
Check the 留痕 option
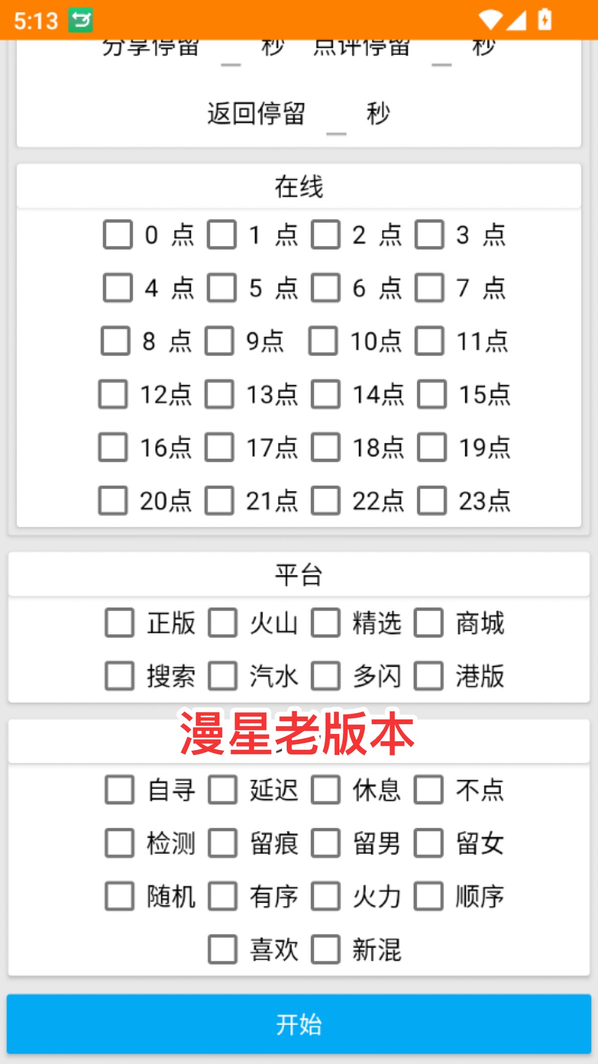click(x=223, y=843)
